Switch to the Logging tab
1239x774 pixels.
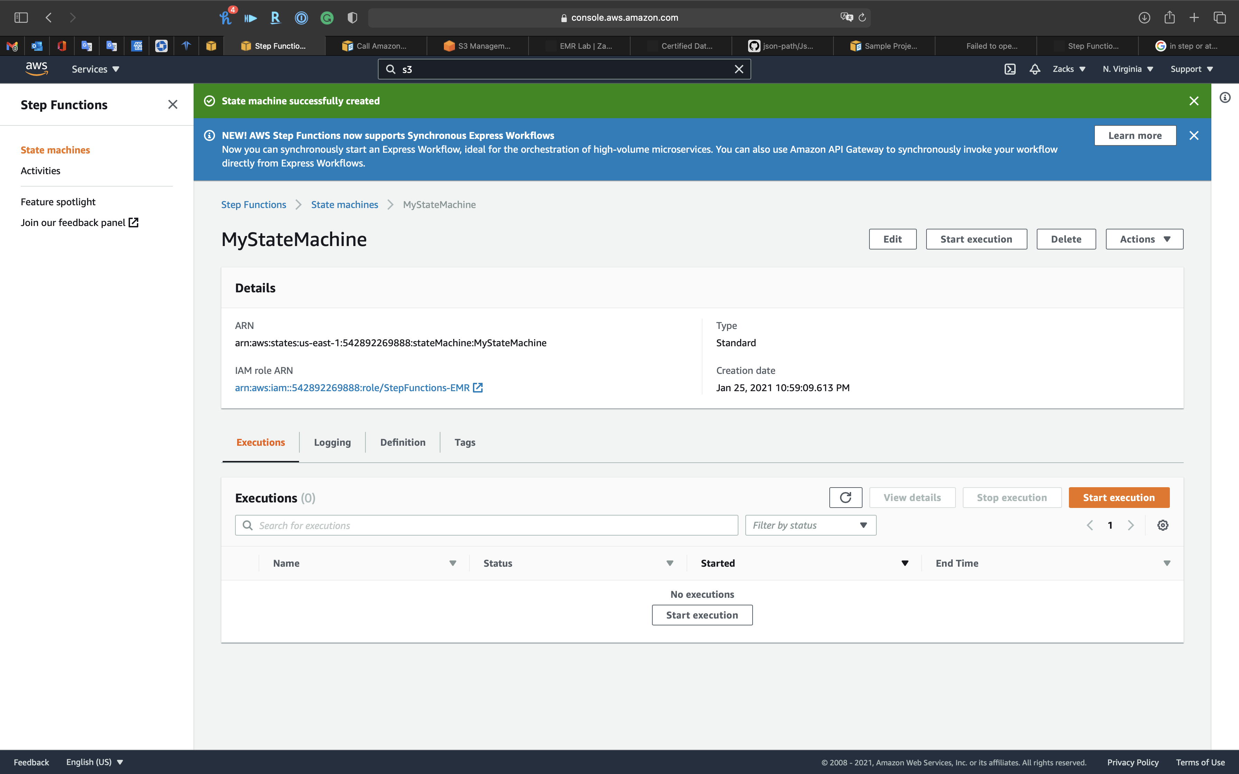[332, 442]
